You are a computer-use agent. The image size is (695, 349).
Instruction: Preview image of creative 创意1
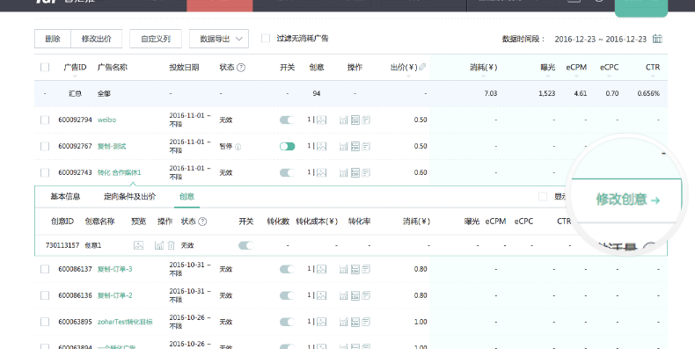tap(139, 245)
